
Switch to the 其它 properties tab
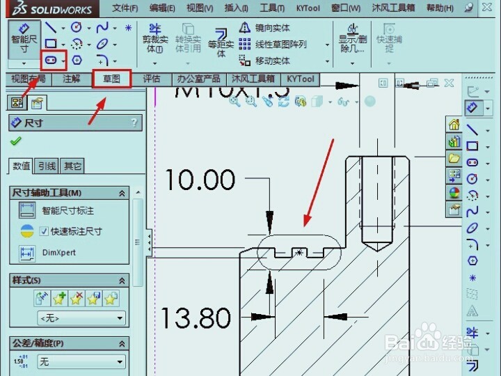point(72,166)
